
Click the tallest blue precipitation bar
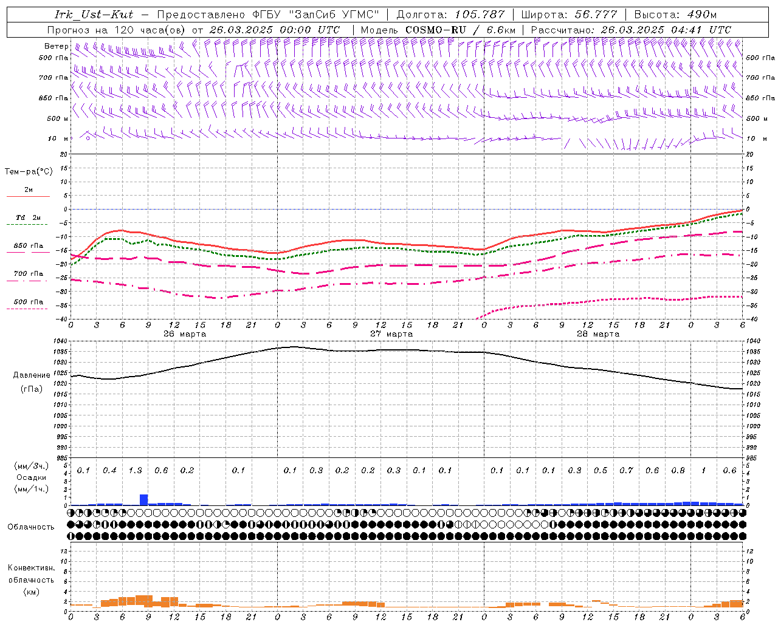[144, 500]
